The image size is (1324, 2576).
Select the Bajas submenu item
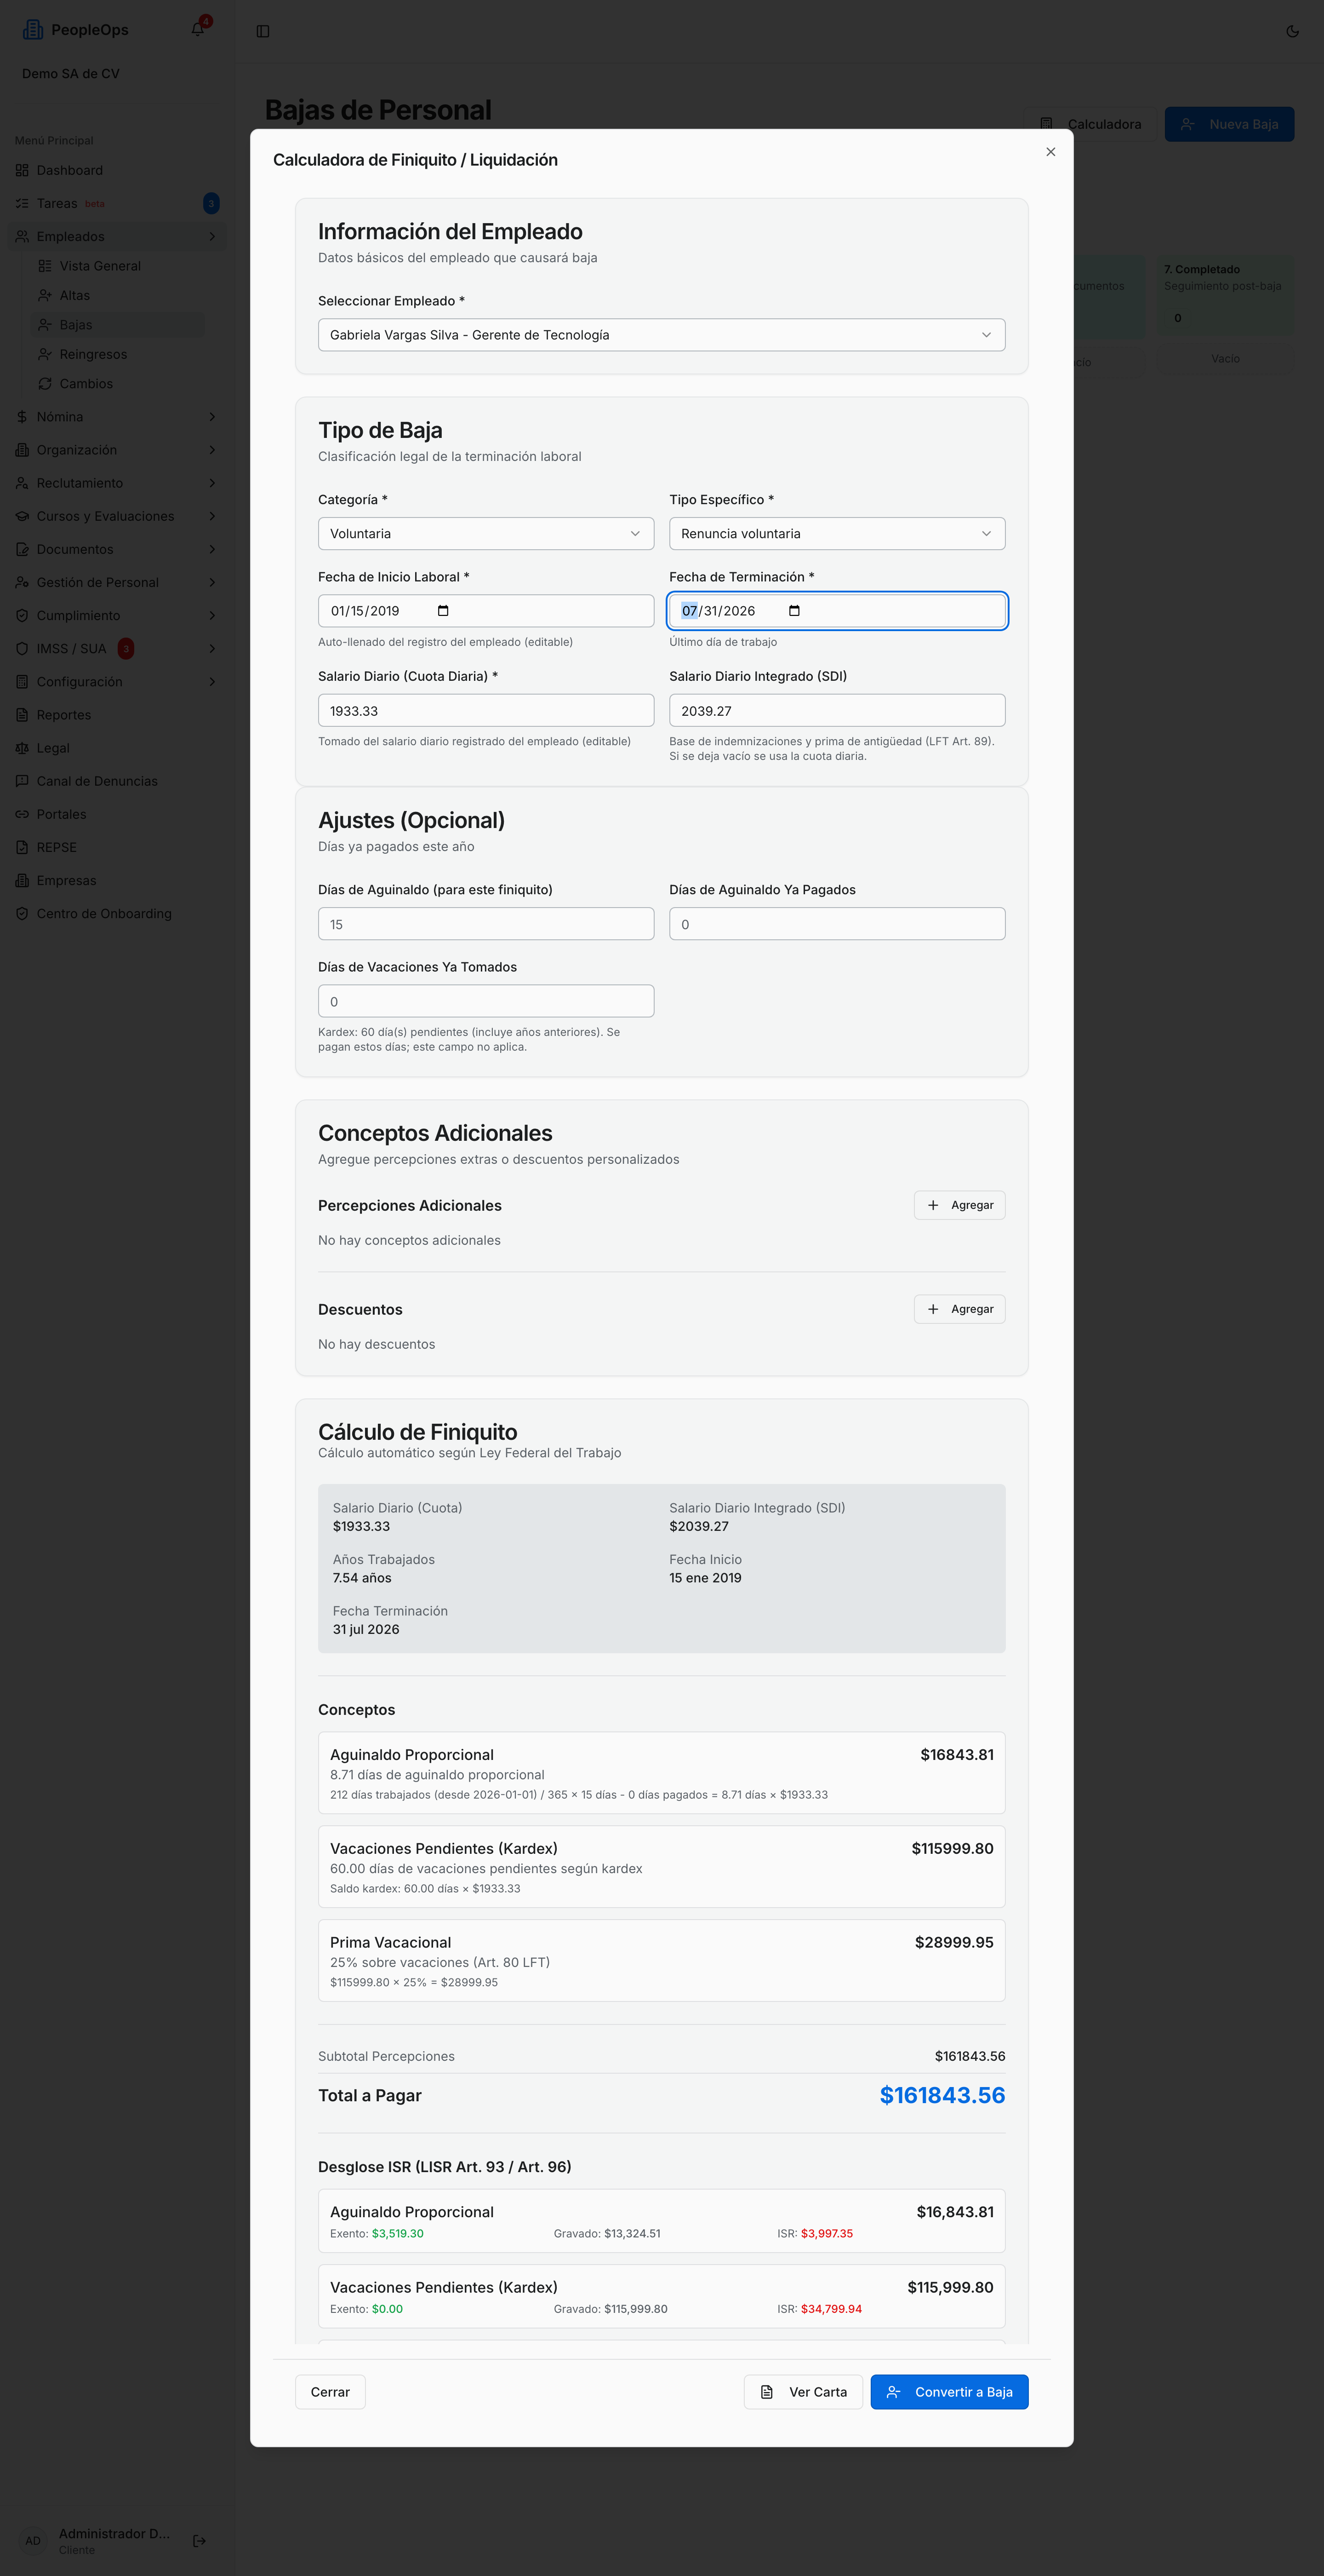(117, 325)
